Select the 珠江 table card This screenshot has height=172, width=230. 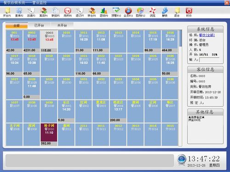[170, 111]
